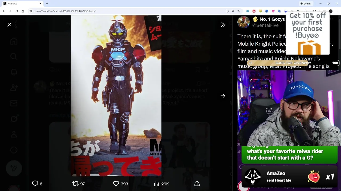Click the MKP armored suit photo
The height and width of the screenshot is (191, 341).
tap(116, 96)
